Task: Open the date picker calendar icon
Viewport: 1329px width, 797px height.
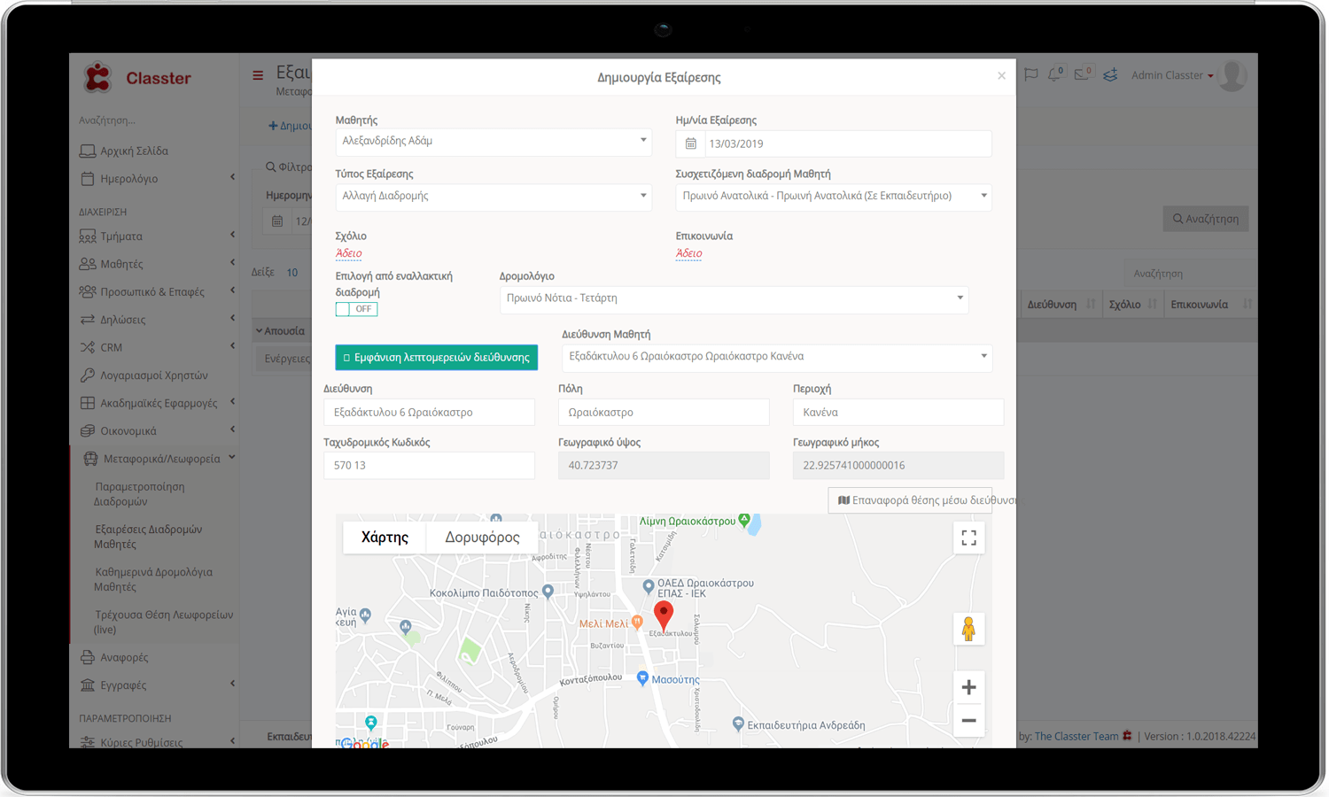Action: 691,143
